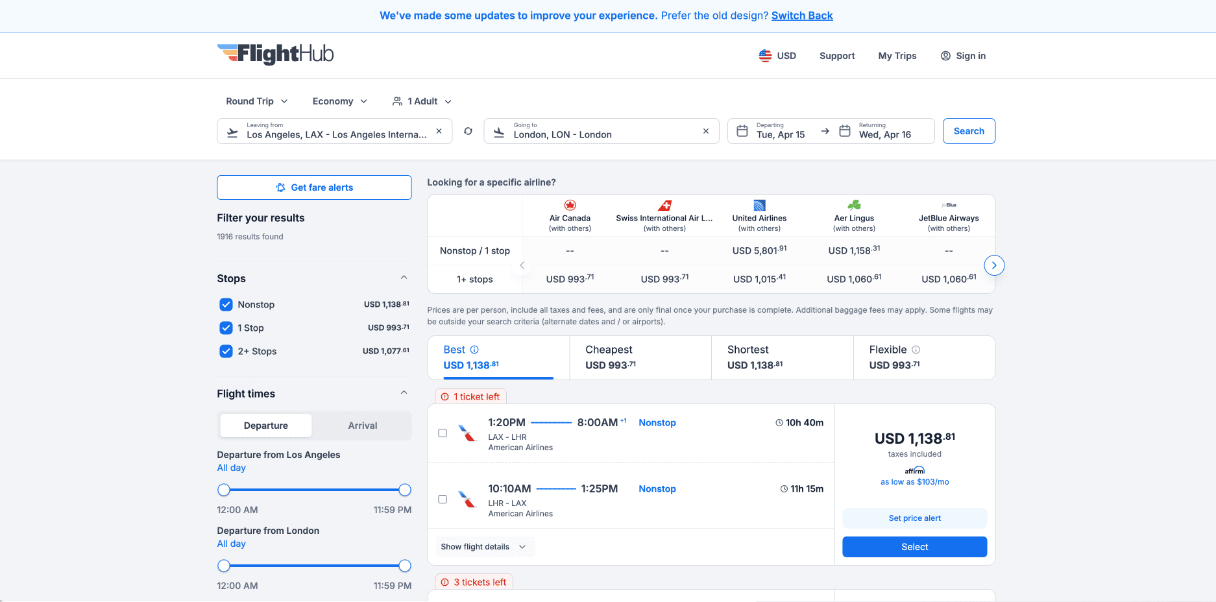Select the USD 1,138.81 flight
The image size is (1216, 602).
click(x=915, y=547)
